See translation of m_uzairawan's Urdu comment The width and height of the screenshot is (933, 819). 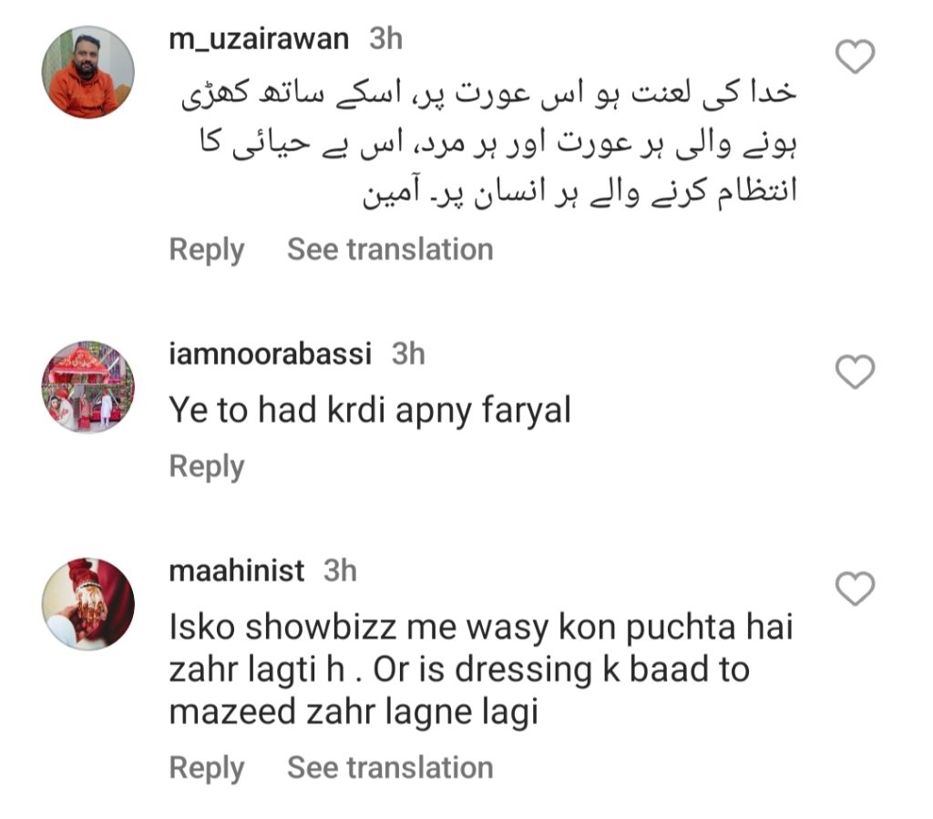tap(390, 250)
